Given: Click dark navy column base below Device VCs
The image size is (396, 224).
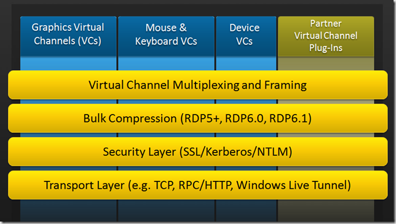Looking at the screenshot, I should [246, 210].
